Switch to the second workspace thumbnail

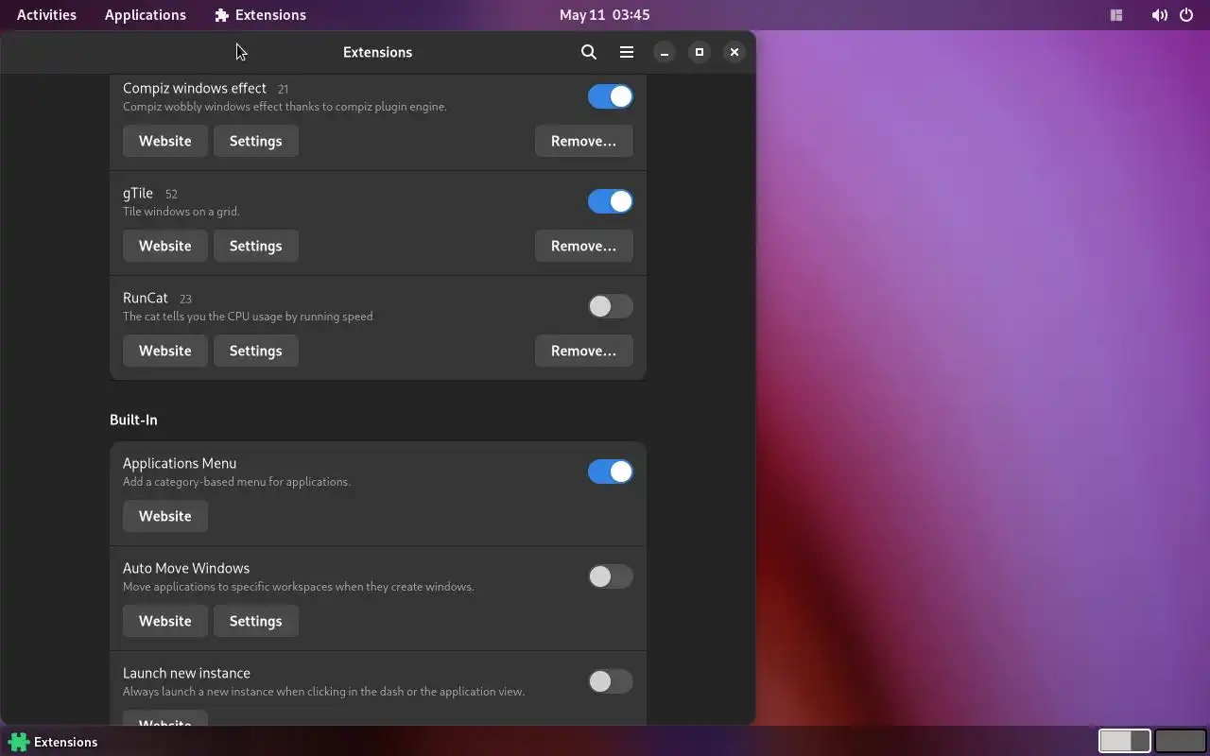click(1181, 741)
